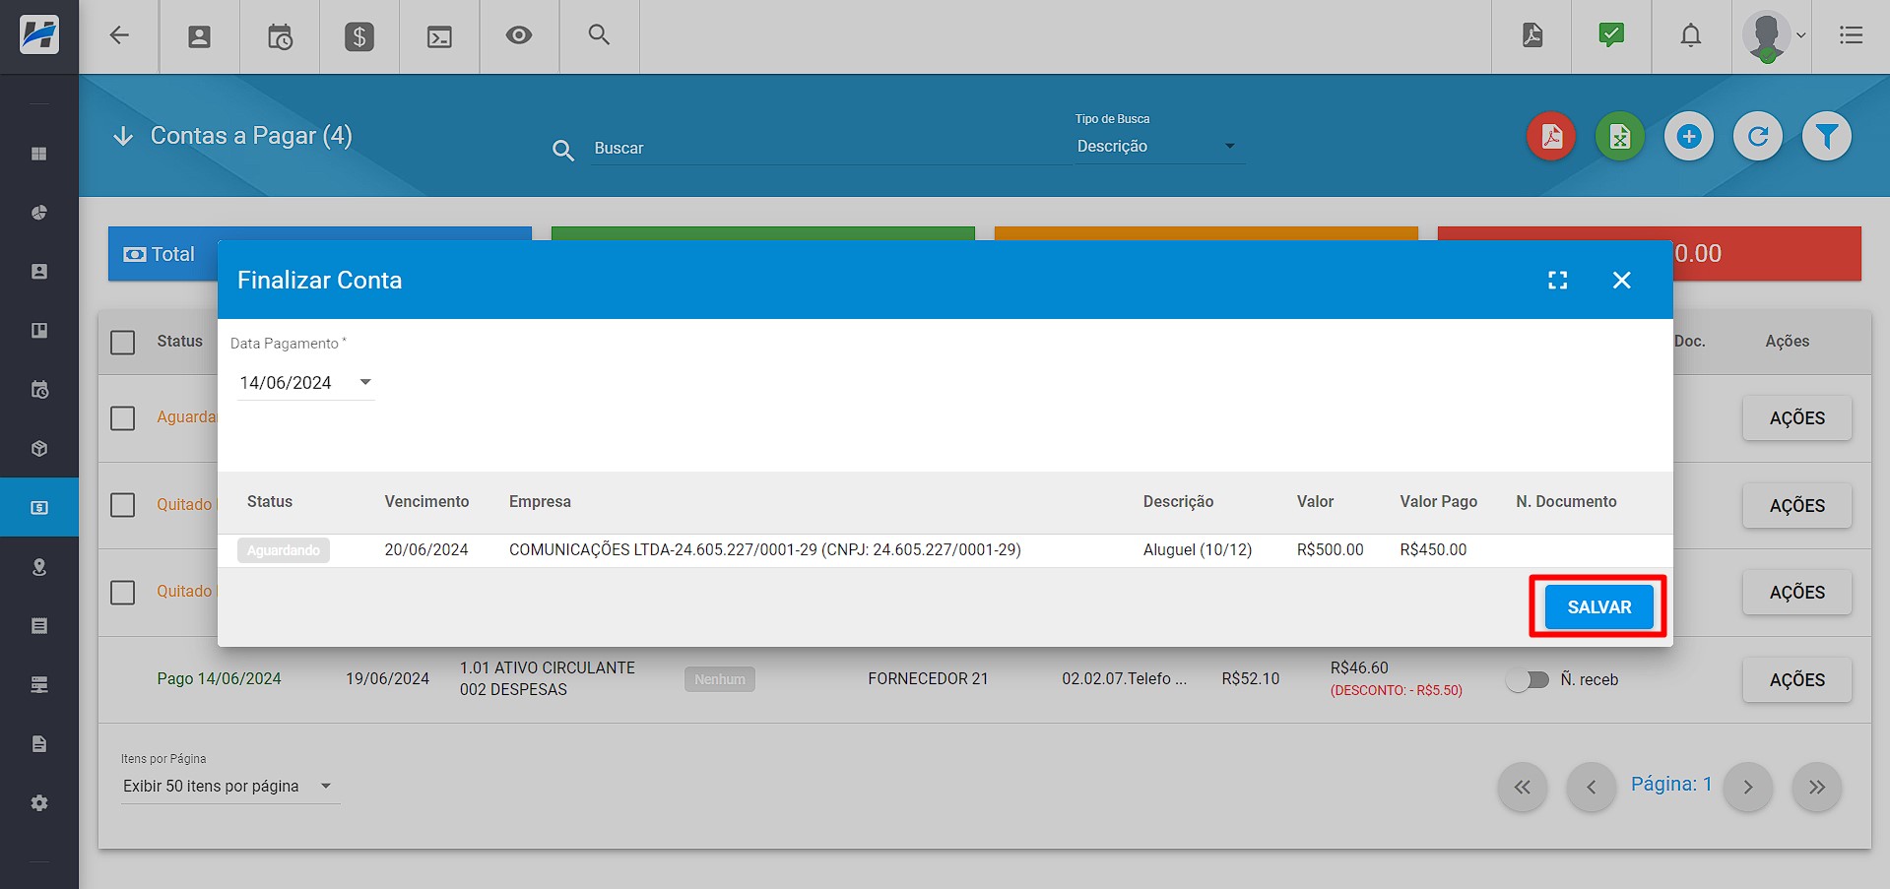The width and height of the screenshot is (1890, 889).
Task: Click the eye view icon in toolbar
Action: click(x=519, y=35)
